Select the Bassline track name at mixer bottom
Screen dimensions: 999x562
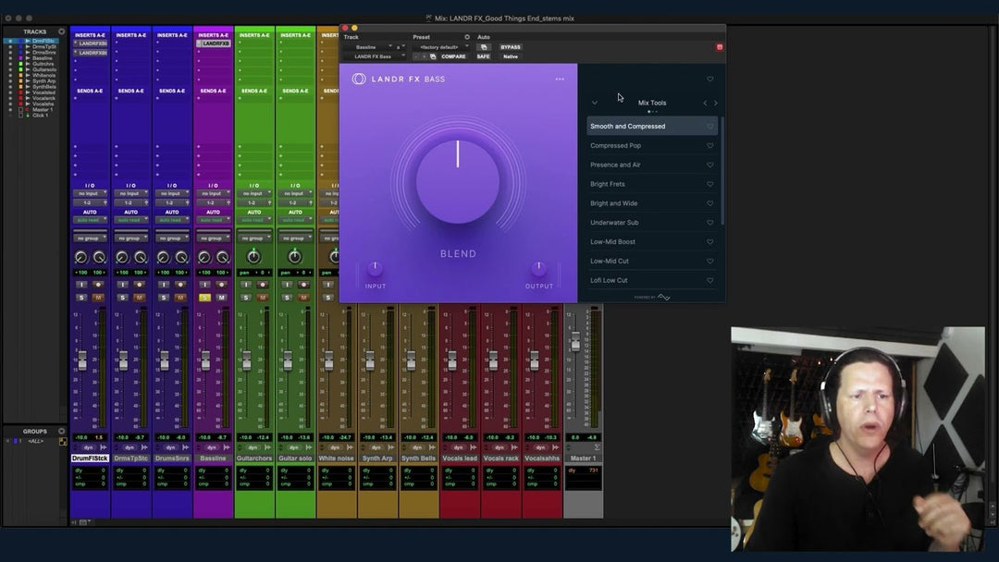213,458
